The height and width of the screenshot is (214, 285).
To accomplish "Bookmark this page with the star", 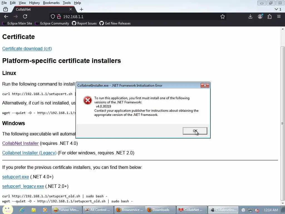I will pos(222,16).
